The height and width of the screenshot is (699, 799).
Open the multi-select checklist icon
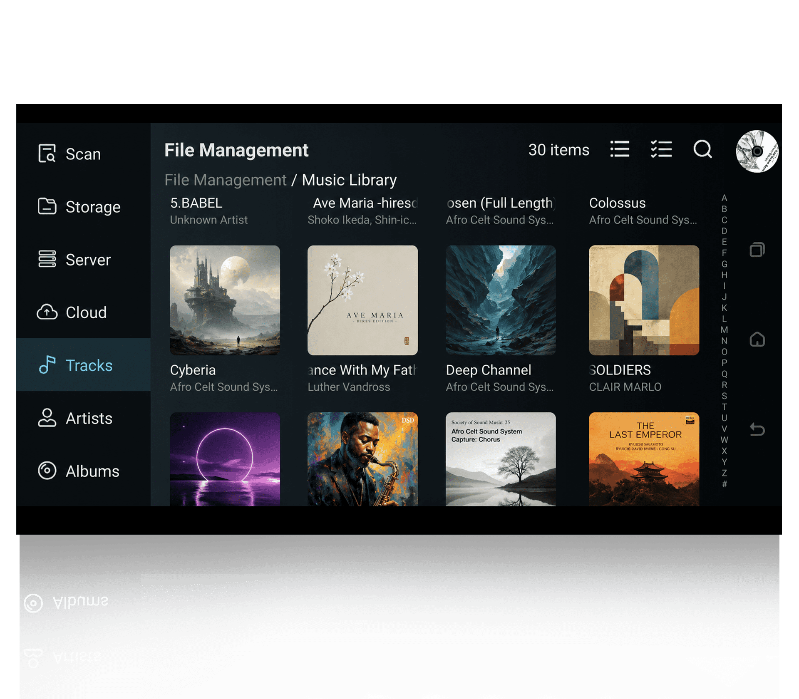coord(661,149)
